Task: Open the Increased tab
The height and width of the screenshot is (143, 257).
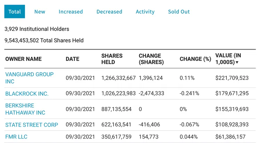Action: pyautogui.click(x=71, y=11)
